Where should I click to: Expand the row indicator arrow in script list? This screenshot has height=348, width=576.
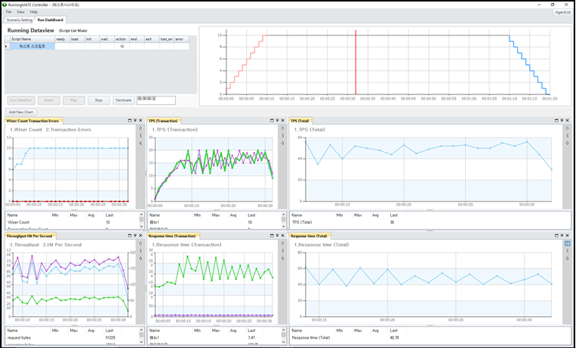click(7, 46)
